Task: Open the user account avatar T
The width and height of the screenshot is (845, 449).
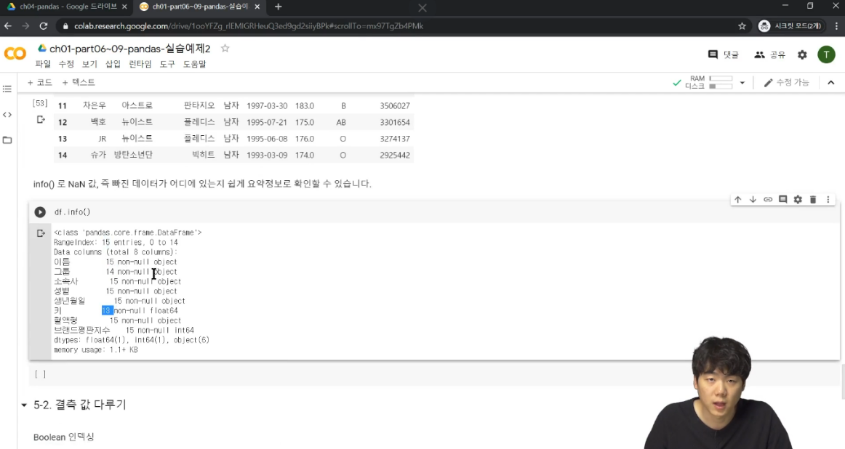Action: click(x=826, y=54)
